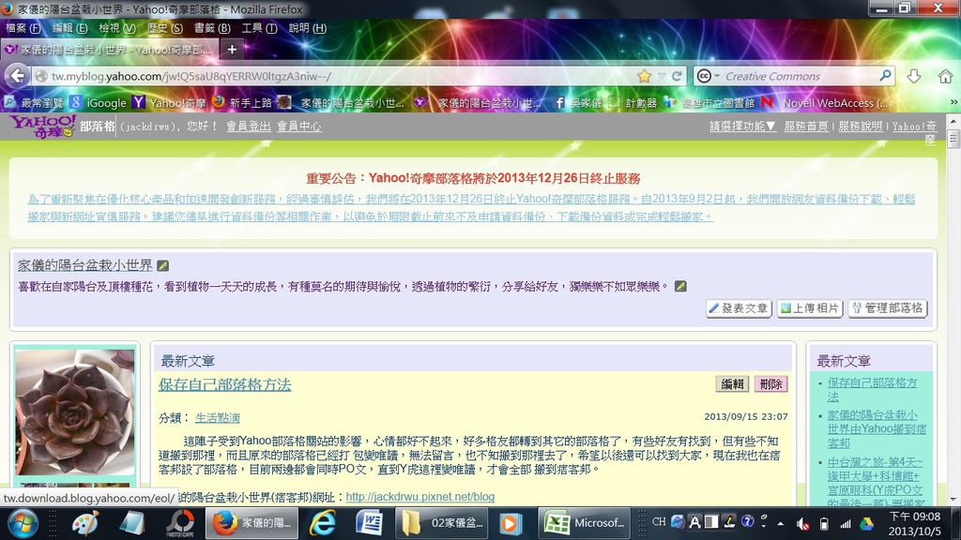Click the succulent profile photo thumbnail
Screen dimensions: 961x540
pyautogui.click(x=75, y=412)
